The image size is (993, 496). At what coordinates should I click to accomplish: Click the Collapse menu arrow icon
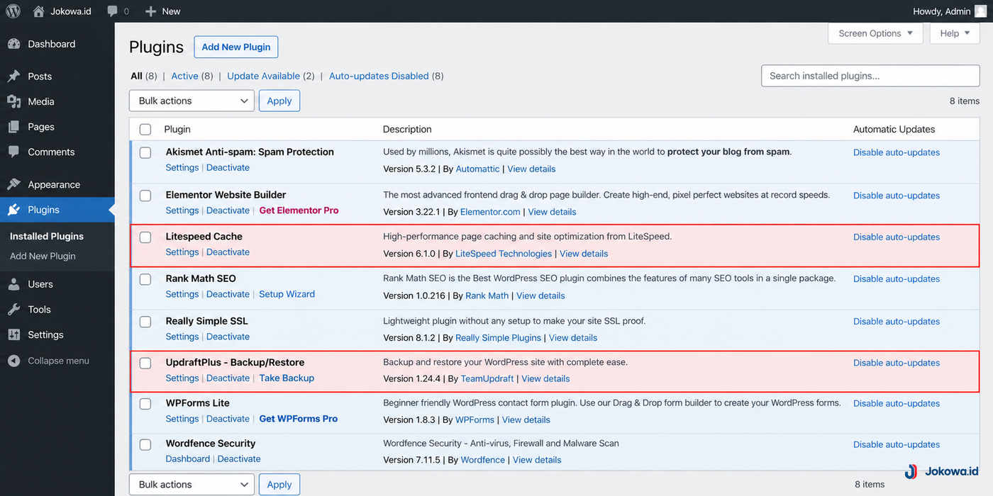[x=13, y=361]
